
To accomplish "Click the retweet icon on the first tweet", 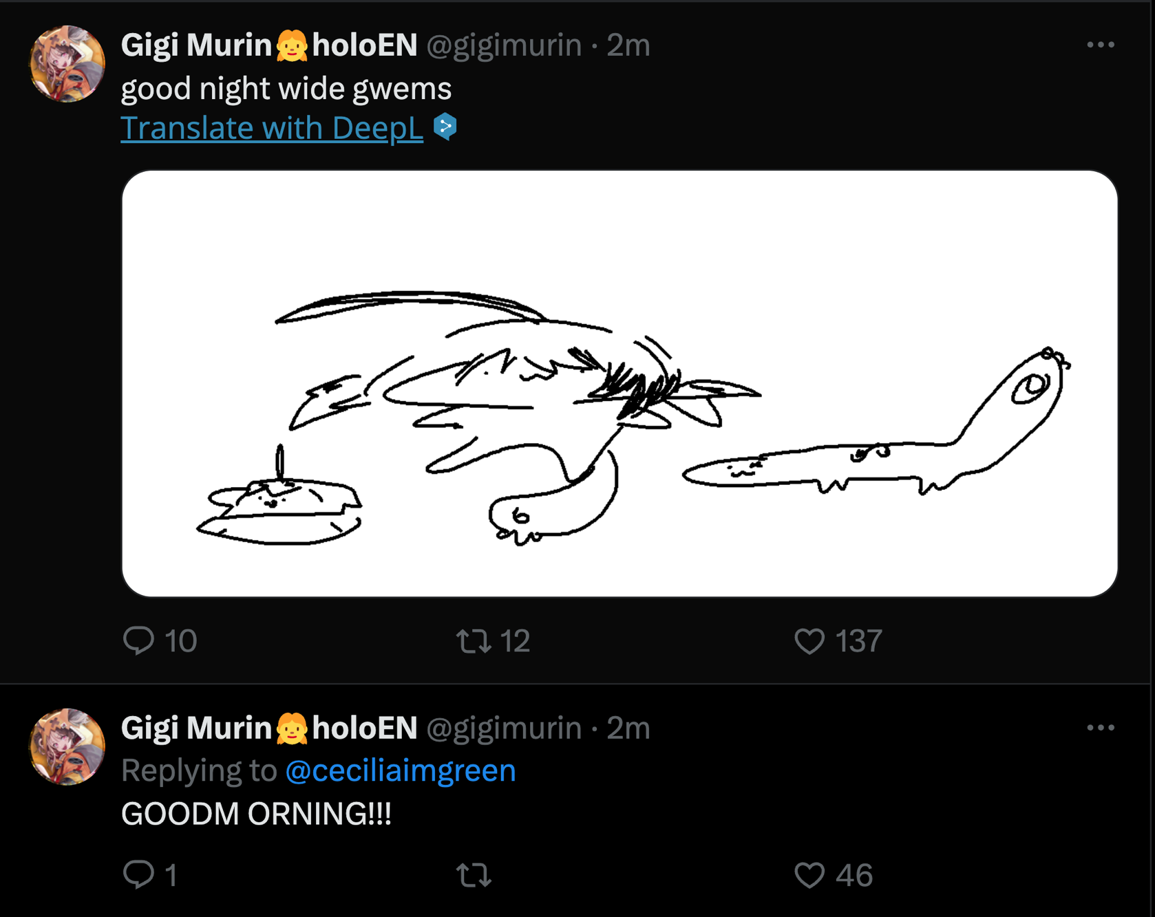I will click(x=474, y=640).
